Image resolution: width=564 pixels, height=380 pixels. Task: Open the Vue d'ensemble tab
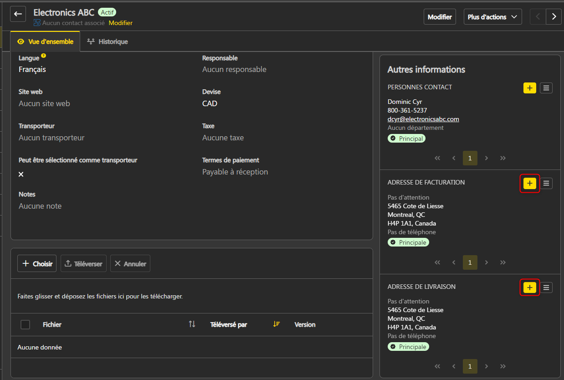[45, 41]
